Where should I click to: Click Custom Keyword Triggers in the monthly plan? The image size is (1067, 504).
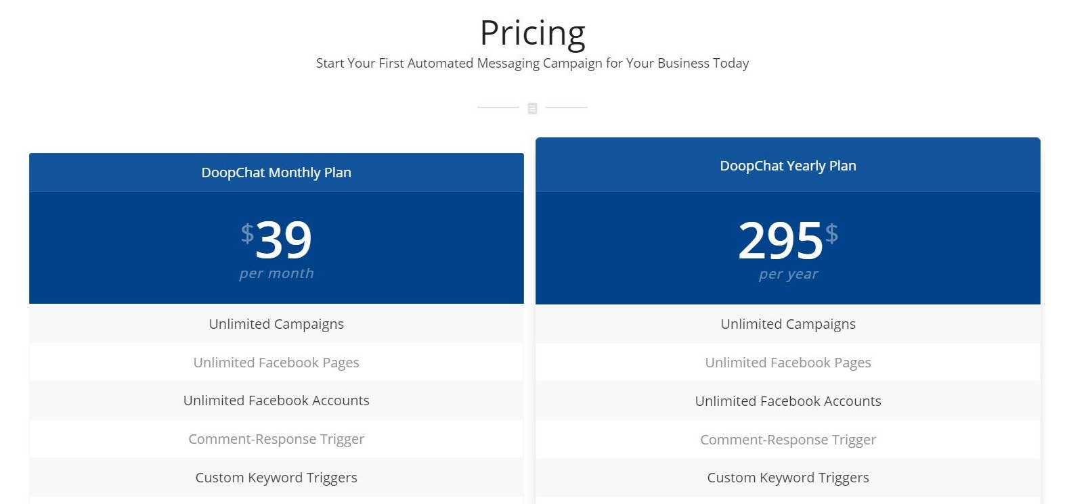click(x=276, y=478)
